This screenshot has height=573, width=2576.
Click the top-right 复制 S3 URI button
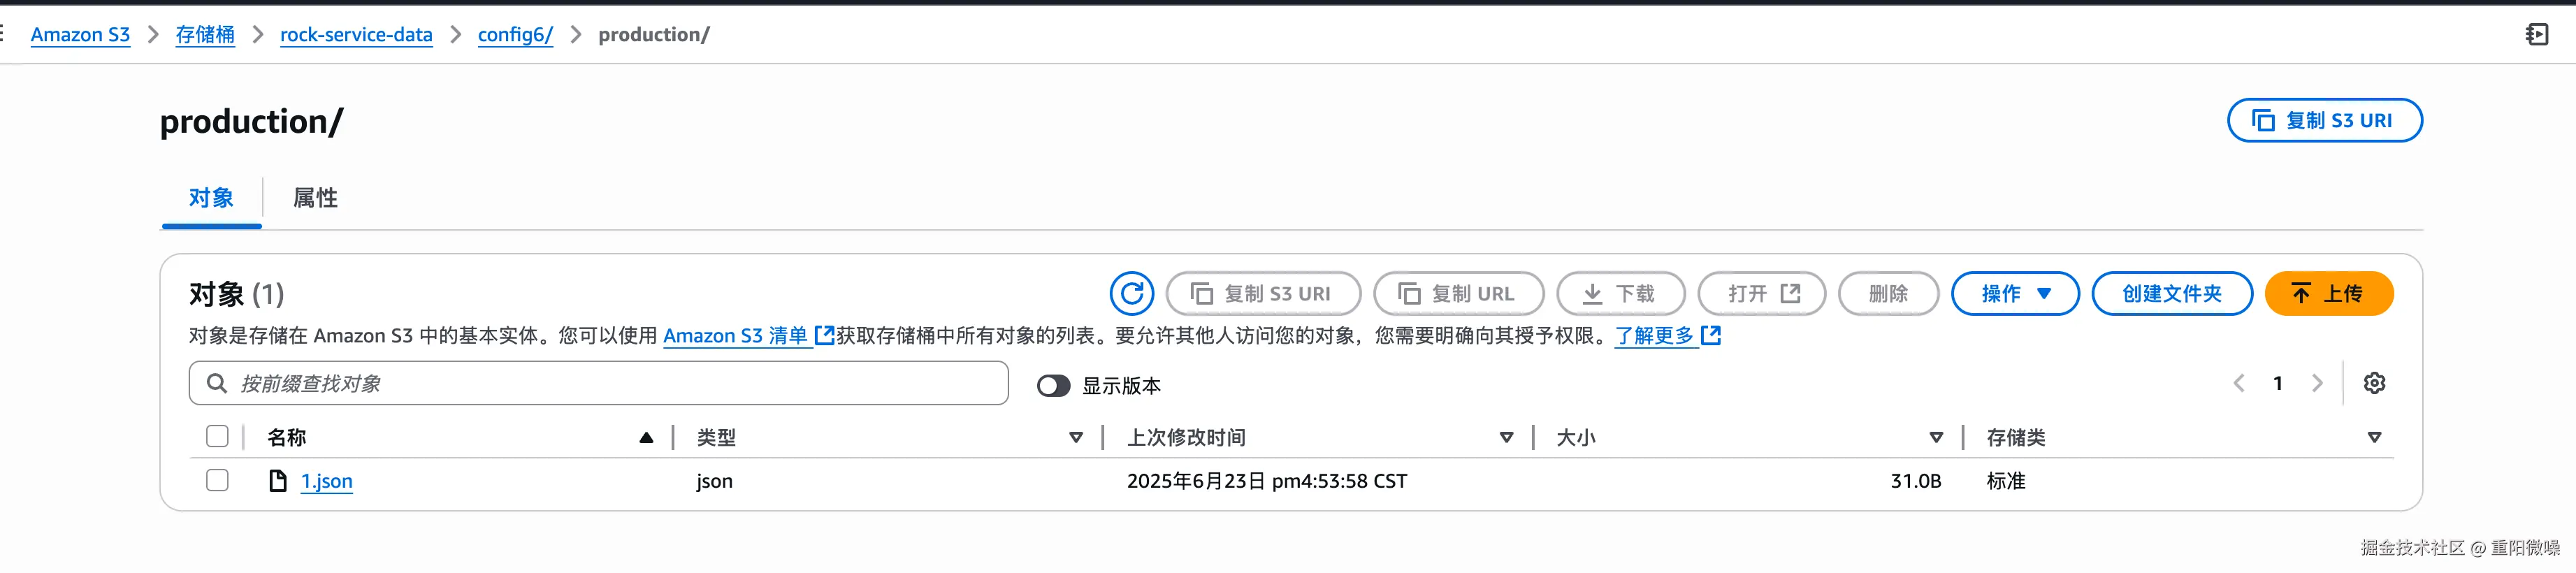[x=2324, y=120]
